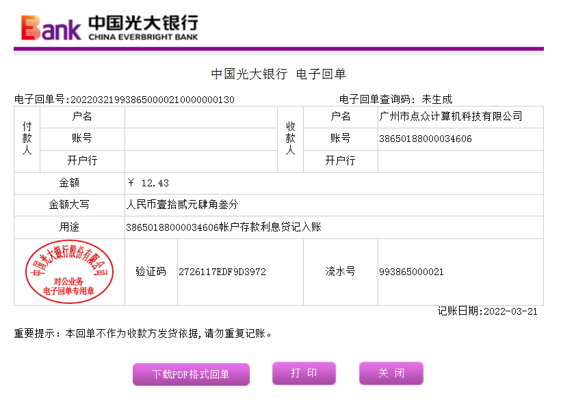Click the booking date 记账日期:2022-03-21
Image resolution: width=574 pixels, height=411 pixels.
coord(488,311)
